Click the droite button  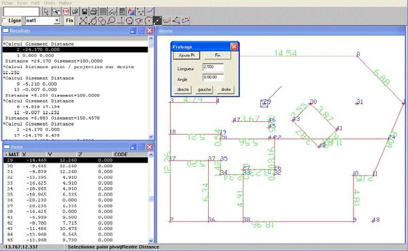coord(226,90)
